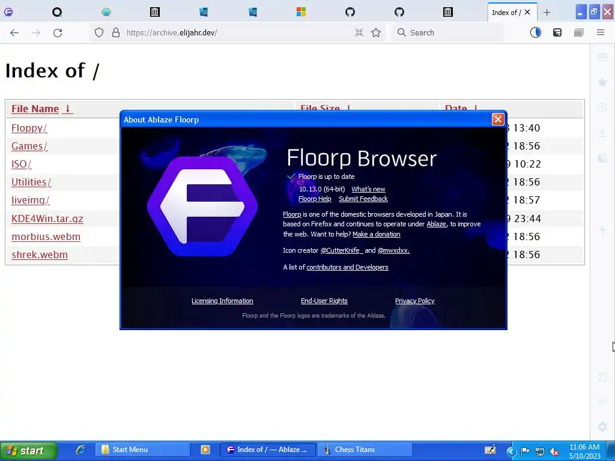
Task: Close the Index of / tab
Action: coord(527,12)
